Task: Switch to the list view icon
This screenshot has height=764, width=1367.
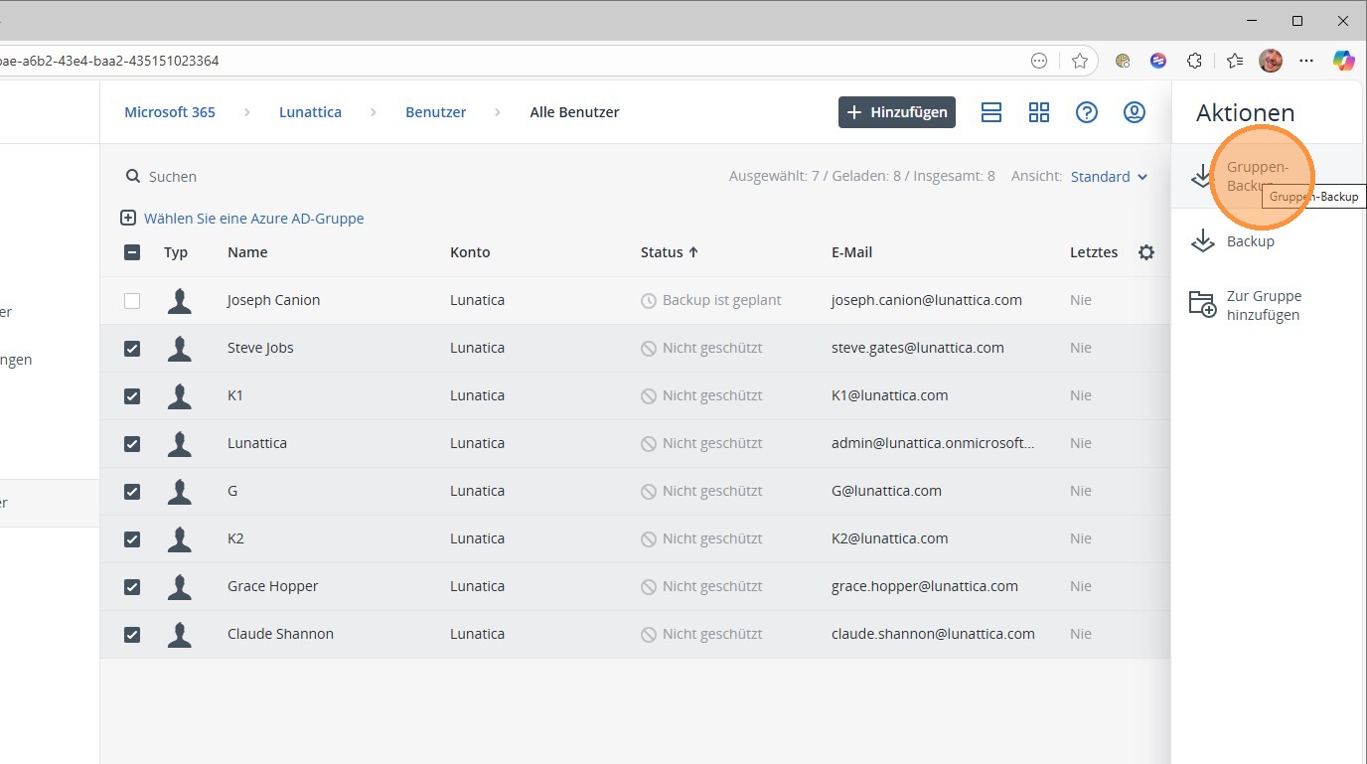Action: (x=990, y=112)
